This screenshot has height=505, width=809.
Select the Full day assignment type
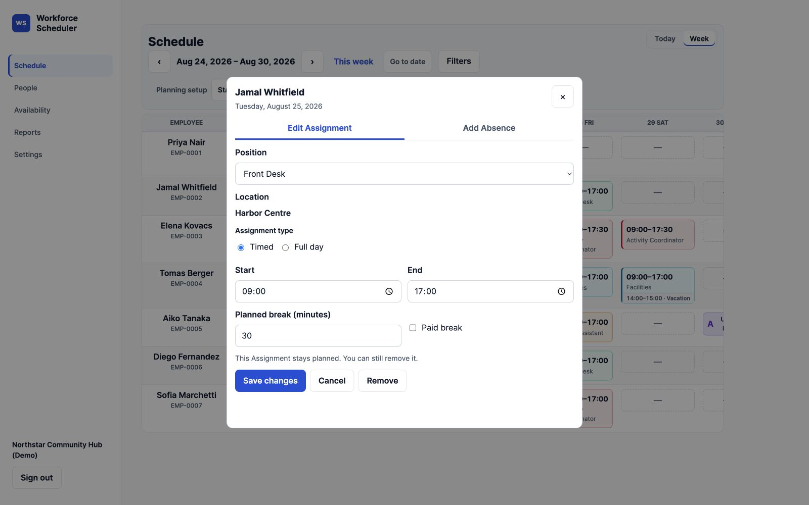pyautogui.click(x=285, y=247)
